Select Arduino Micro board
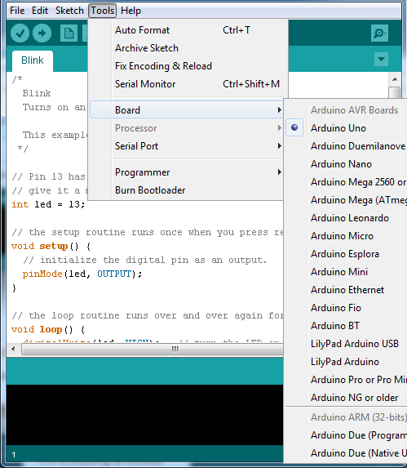This screenshot has height=468, width=407. [346, 236]
